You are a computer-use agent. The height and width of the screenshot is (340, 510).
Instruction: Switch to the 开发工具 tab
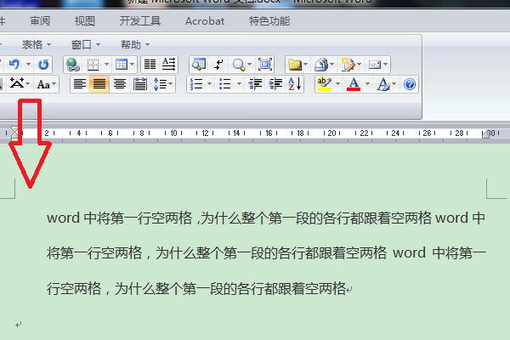140,21
